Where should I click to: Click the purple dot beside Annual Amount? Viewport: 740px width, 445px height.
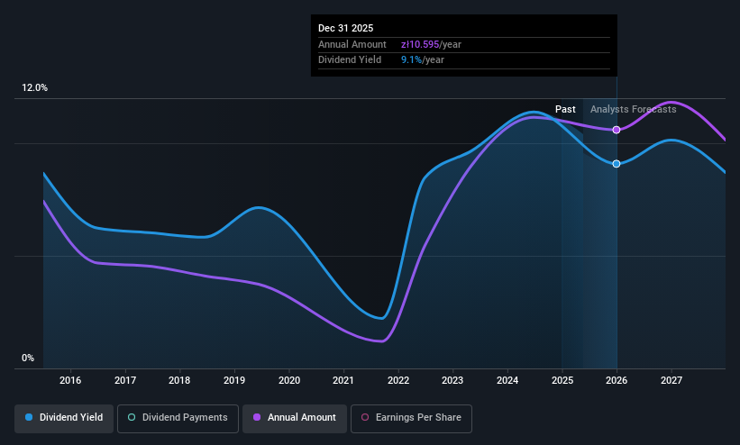click(x=257, y=418)
